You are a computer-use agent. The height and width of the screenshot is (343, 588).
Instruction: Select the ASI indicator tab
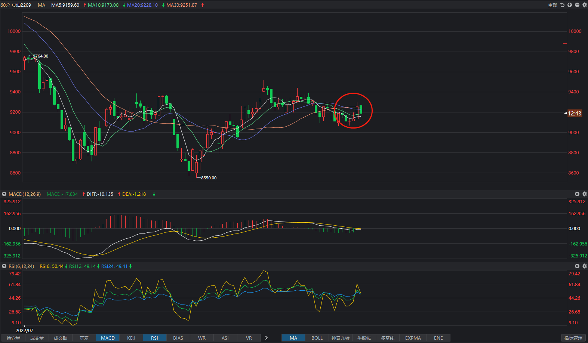coord(225,338)
